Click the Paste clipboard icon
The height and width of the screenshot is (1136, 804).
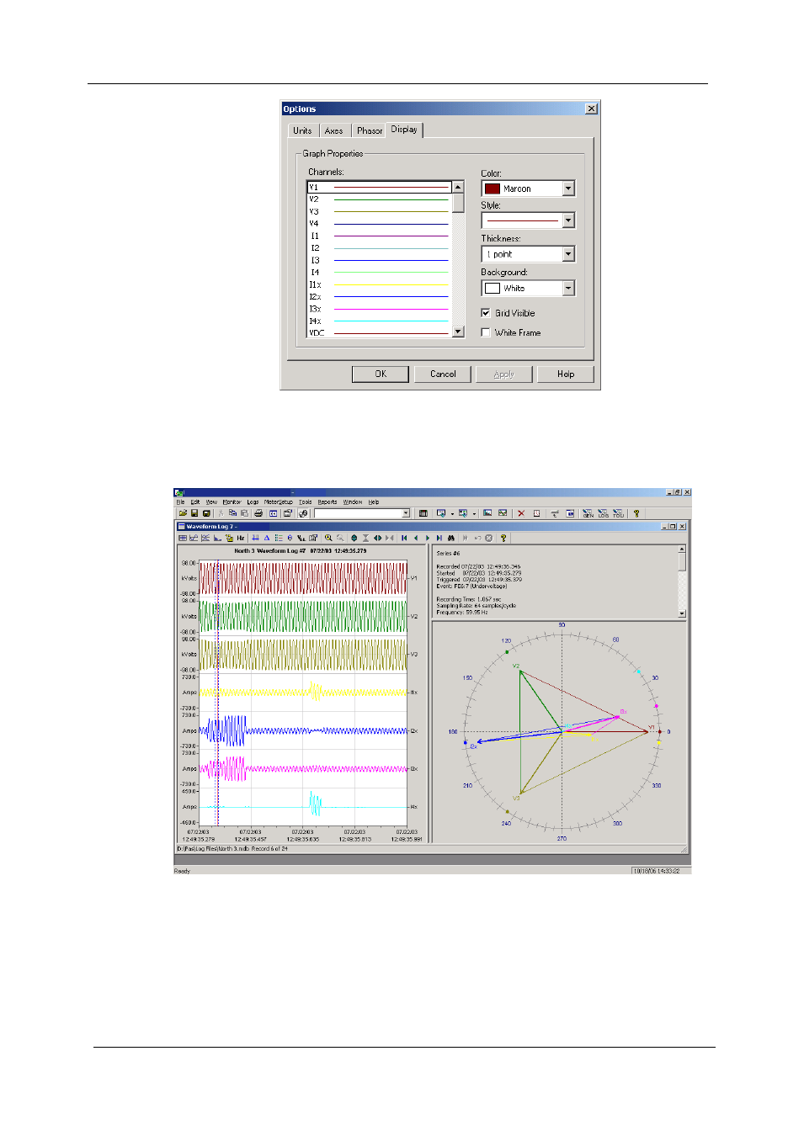[244, 513]
